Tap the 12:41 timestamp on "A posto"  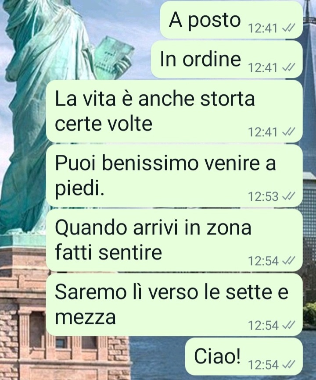tap(262, 28)
